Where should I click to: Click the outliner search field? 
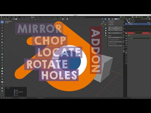click(x=137, y=19)
